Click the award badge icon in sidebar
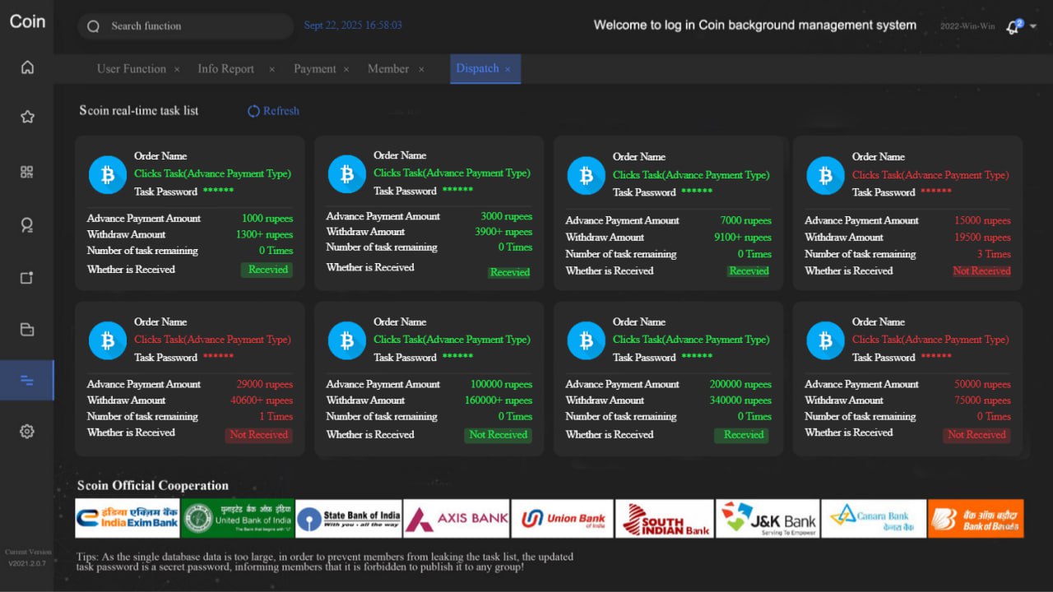The image size is (1053, 592). tap(27, 224)
